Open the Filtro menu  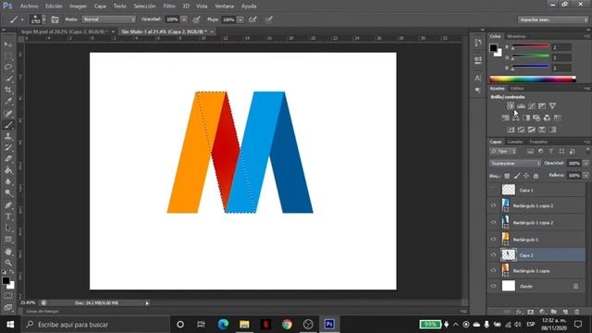pos(168,6)
